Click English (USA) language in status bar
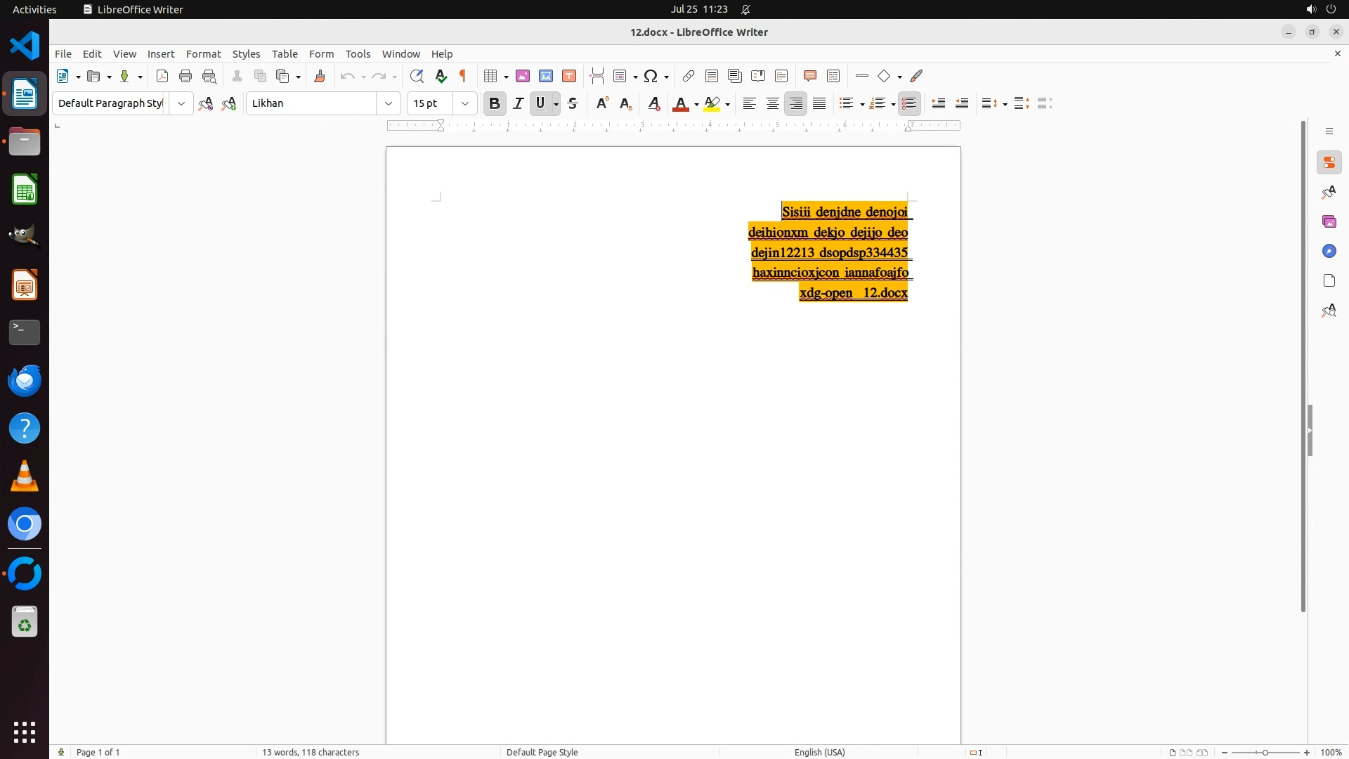Viewport: 1349px width, 759px height. 819,752
